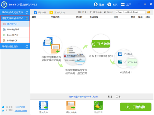
Task: Click the PPT file icon in sidebar
Action: point(4,40)
